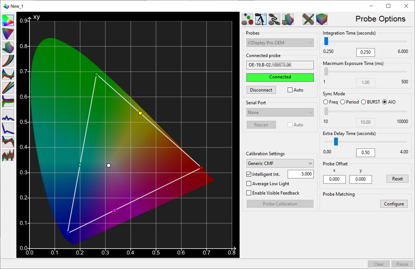Open the HDMI cable settings icon
Viewport: 415px width, 269px height.
click(274, 19)
